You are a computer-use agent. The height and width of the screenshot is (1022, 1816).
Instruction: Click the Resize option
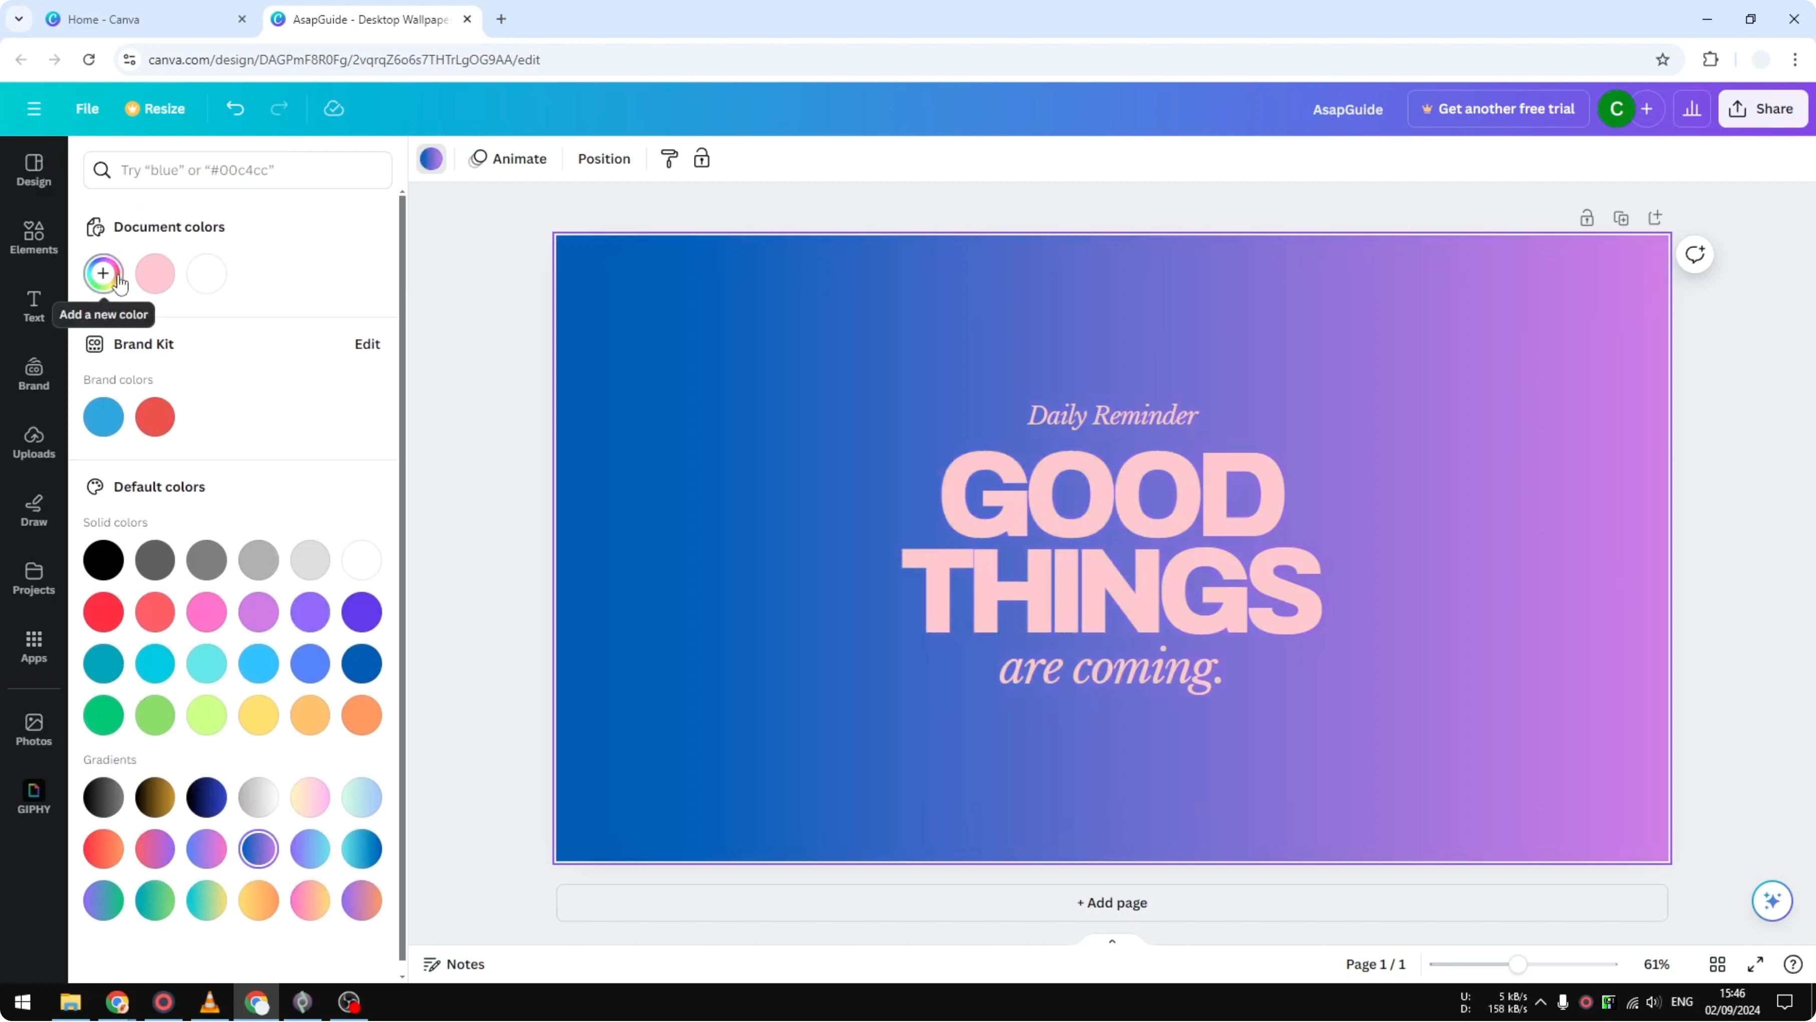pos(155,109)
